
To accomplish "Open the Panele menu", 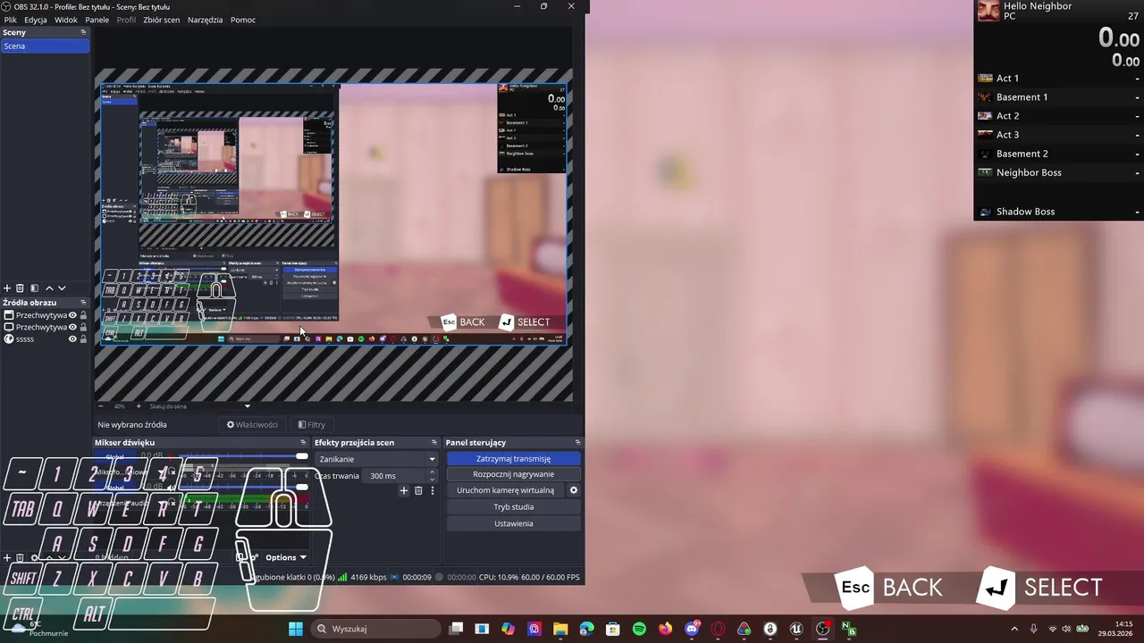I will pyautogui.click(x=97, y=20).
